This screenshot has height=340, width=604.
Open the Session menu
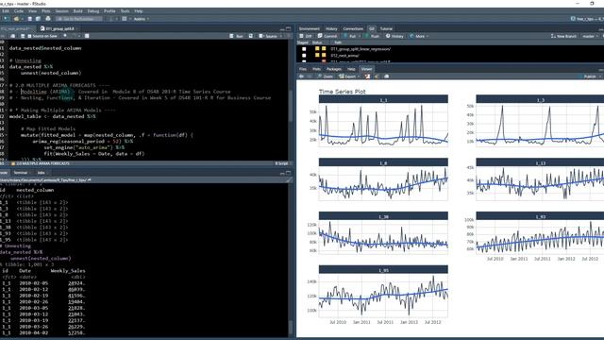pos(61,11)
